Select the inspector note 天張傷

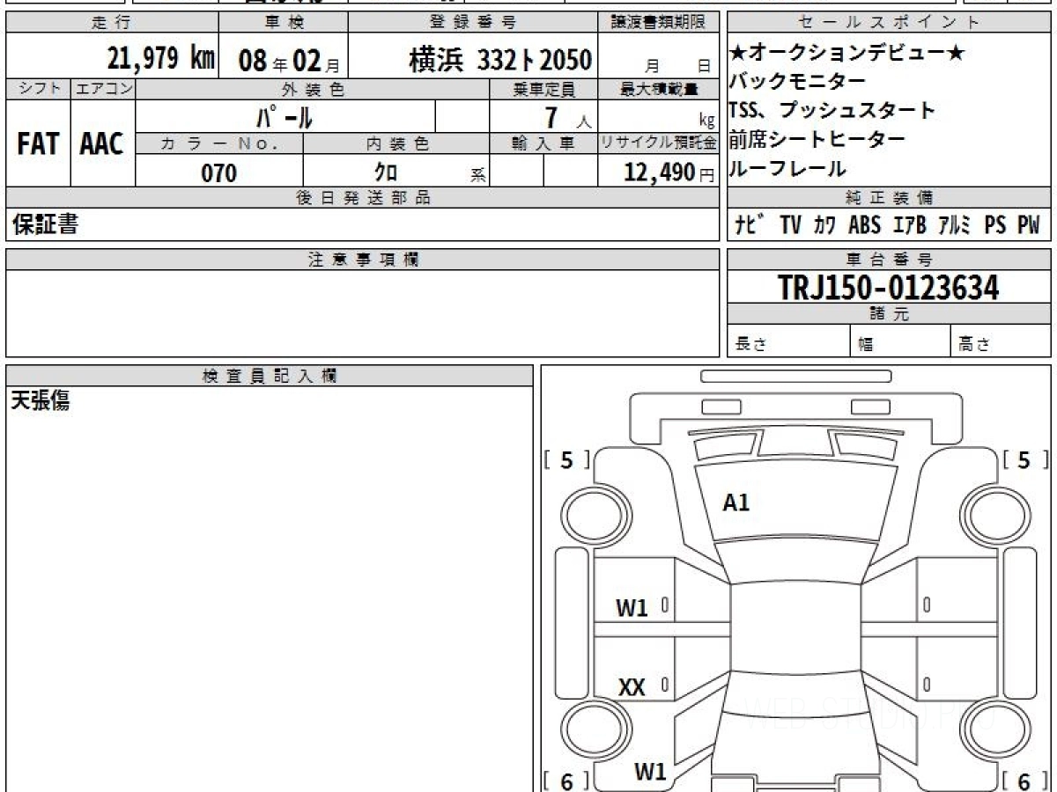41,402
